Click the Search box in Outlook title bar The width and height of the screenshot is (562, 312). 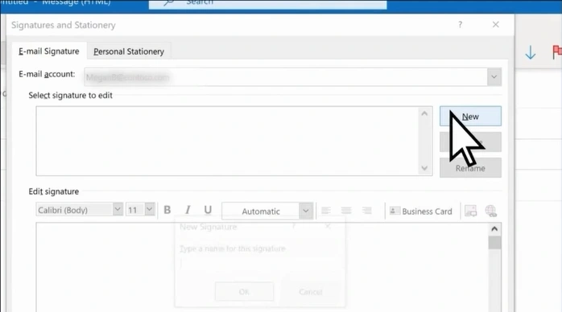(268, 3)
